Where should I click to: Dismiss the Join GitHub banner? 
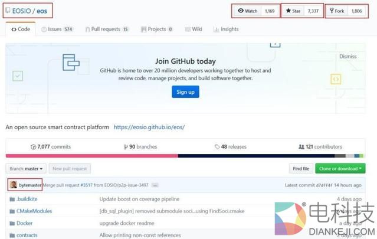point(348,57)
